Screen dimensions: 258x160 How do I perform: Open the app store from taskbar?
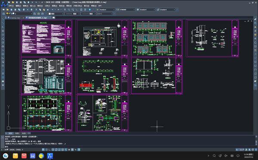tap(24, 156)
